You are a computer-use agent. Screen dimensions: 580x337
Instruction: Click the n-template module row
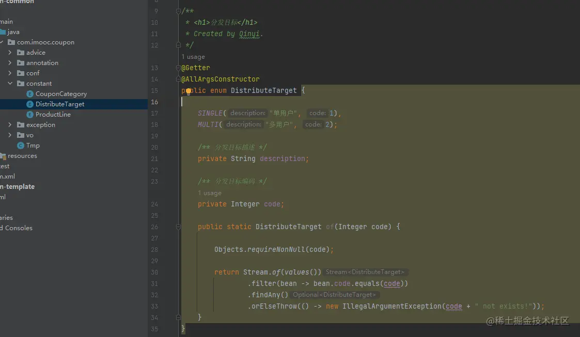click(x=74, y=187)
